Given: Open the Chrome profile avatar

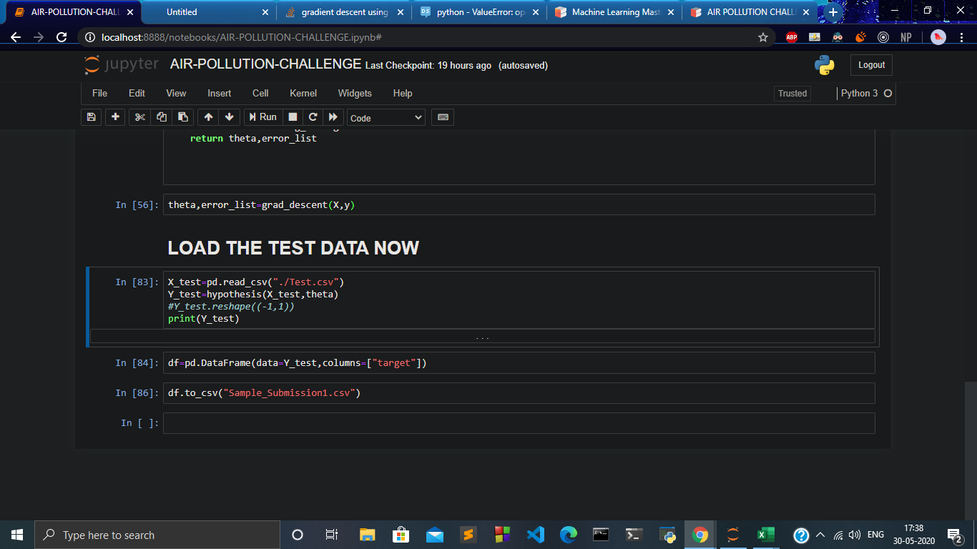Looking at the screenshot, I should 938,37.
